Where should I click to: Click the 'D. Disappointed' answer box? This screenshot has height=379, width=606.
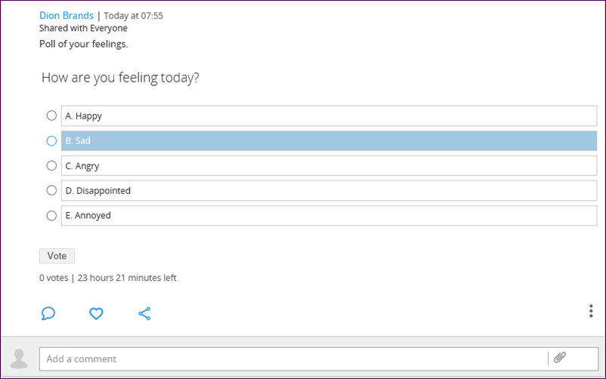coord(329,190)
